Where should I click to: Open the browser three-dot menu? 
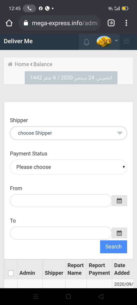126,23
